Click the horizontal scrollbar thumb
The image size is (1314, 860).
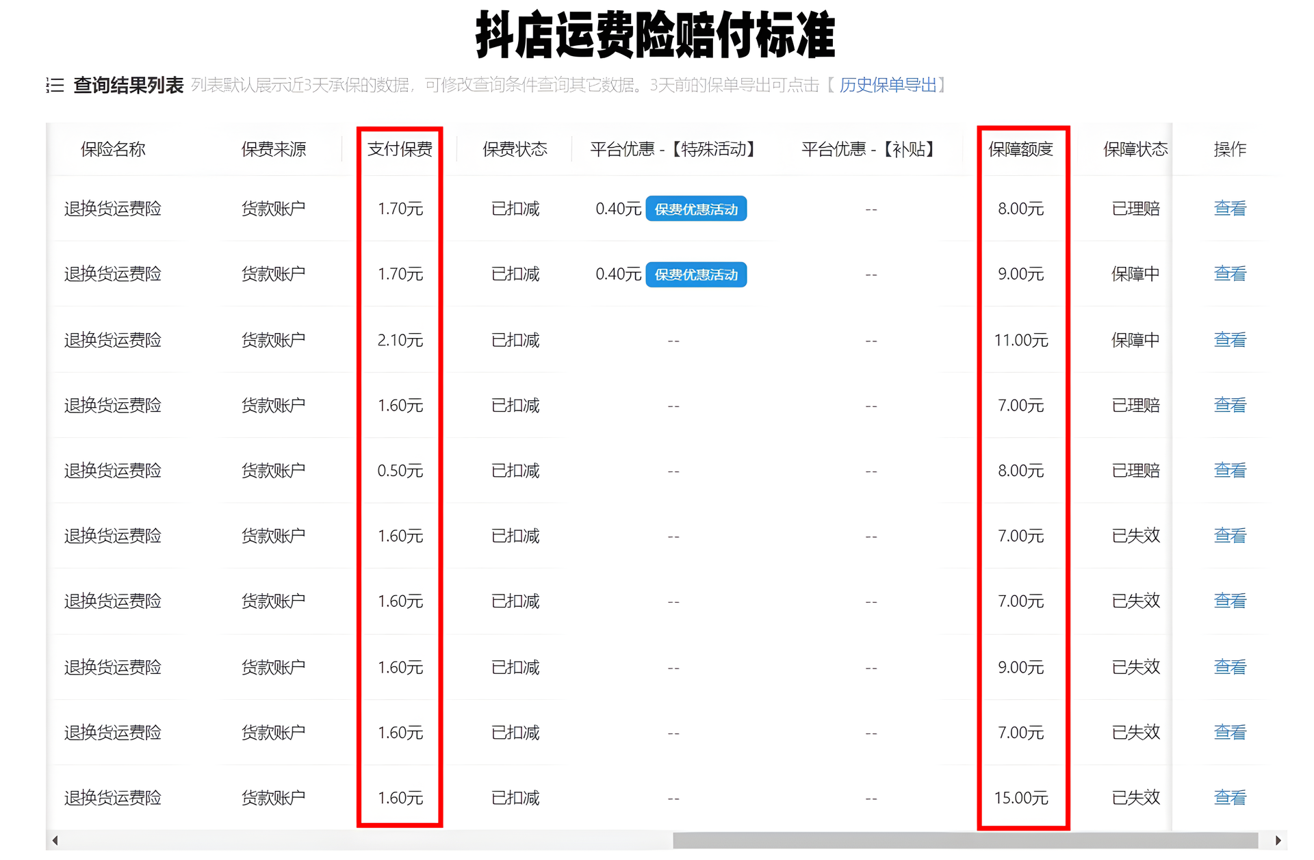pos(965,840)
